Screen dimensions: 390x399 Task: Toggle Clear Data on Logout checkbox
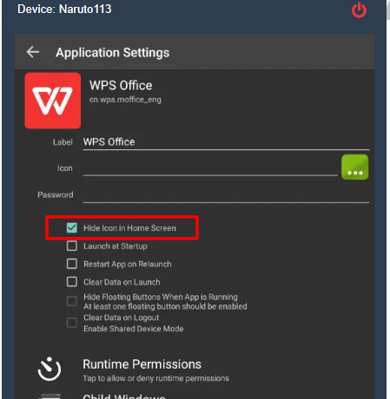coord(72,323)
